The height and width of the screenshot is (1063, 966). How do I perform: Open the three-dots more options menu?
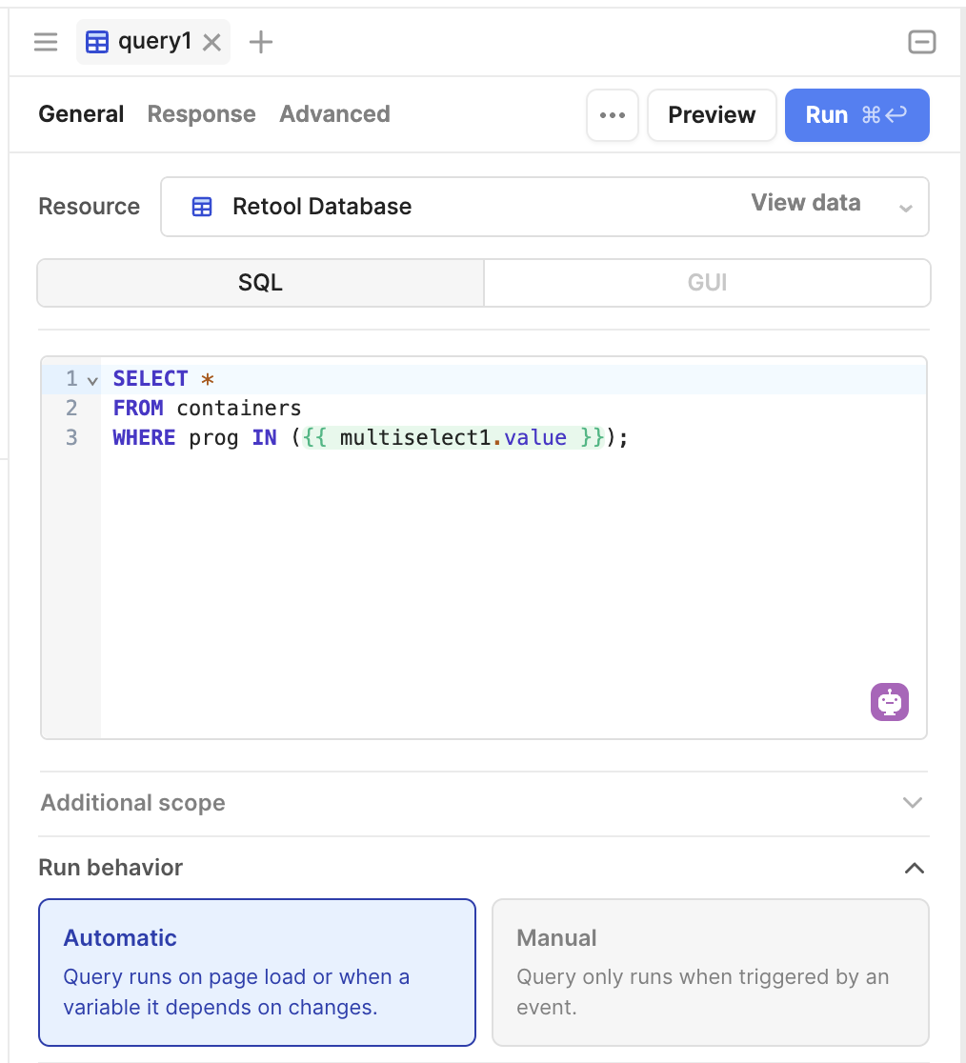coord(613,115)
